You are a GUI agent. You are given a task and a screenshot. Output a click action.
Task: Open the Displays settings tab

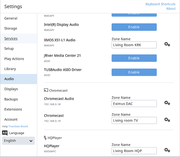tap(19, 89)
